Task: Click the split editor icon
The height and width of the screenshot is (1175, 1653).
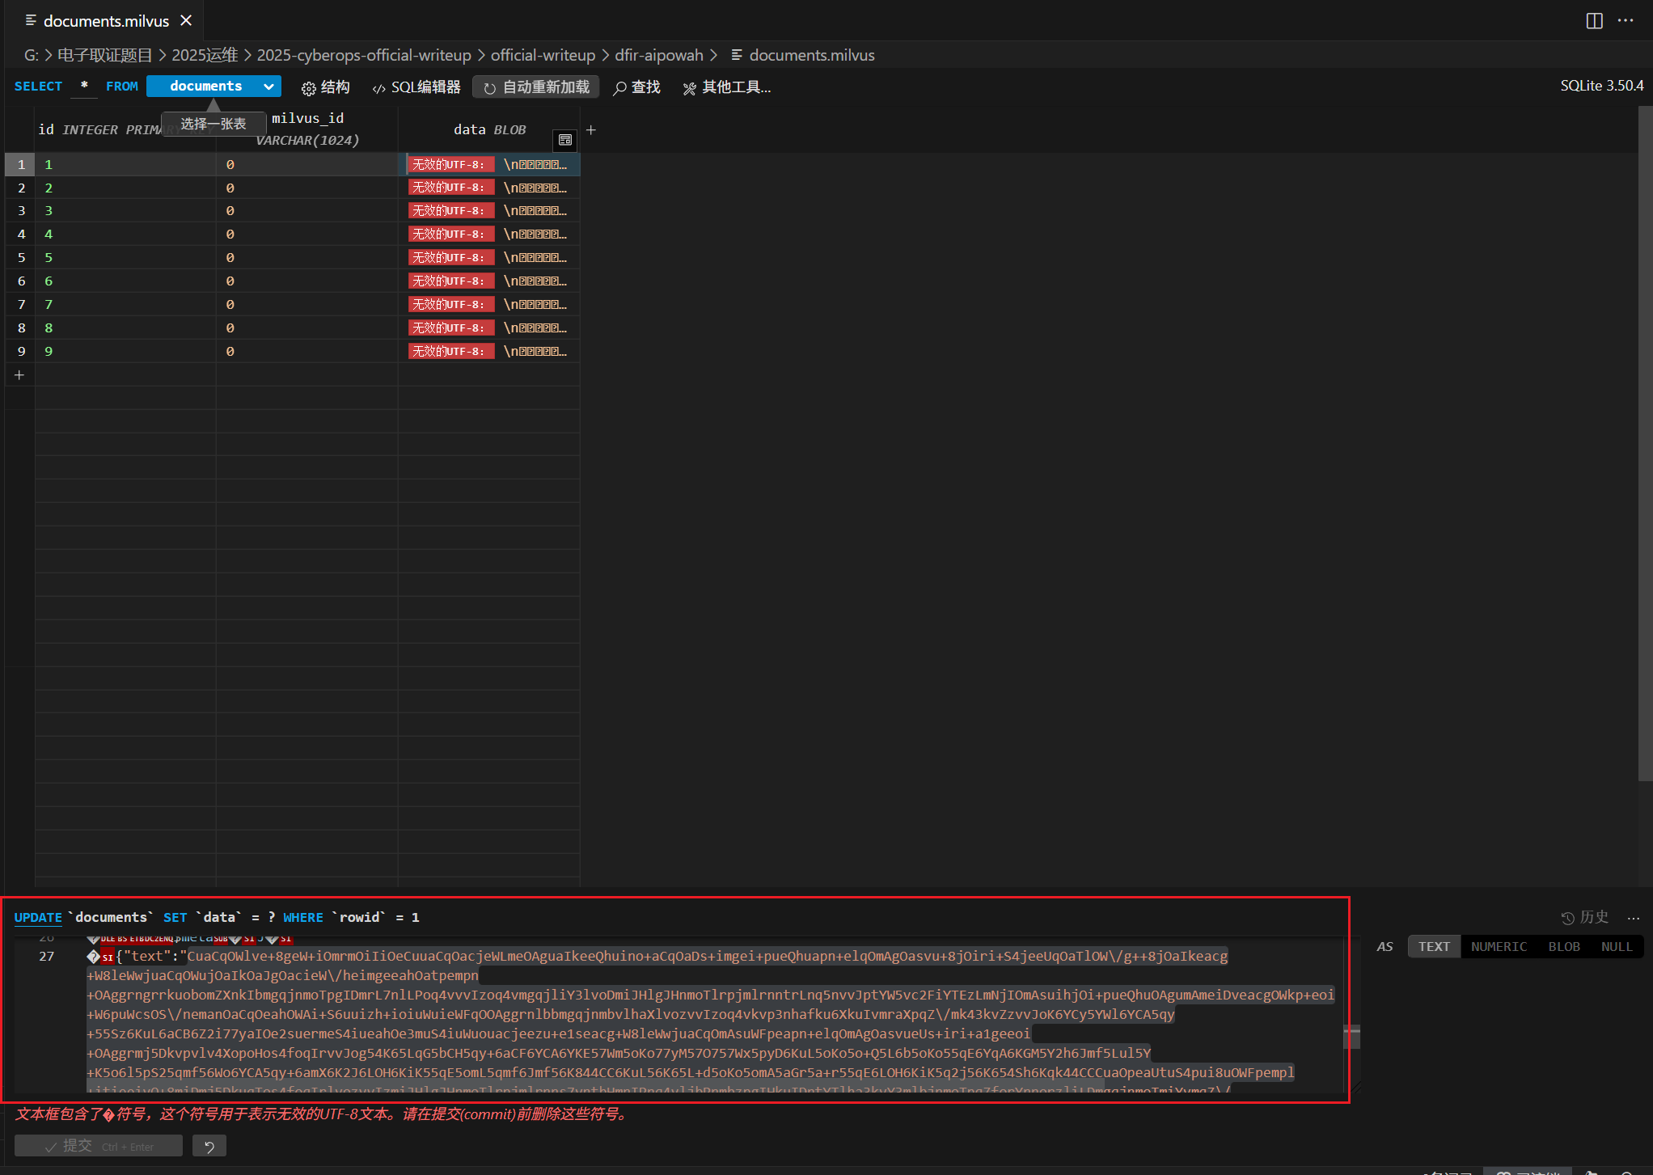Action: point(1594,21)
